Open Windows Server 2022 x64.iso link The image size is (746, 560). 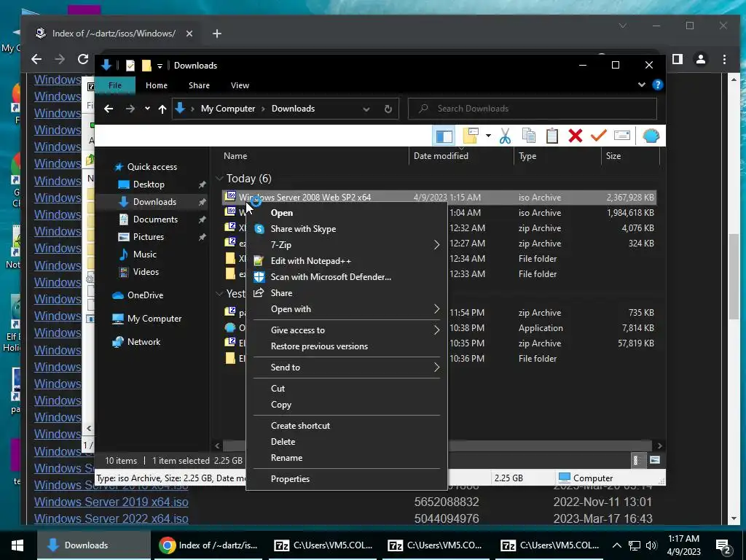coord(111,518)
